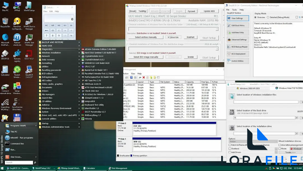Open the PPPoE desktop icon
This screenshot has width=303, height=171.
(x=17, y=6)
